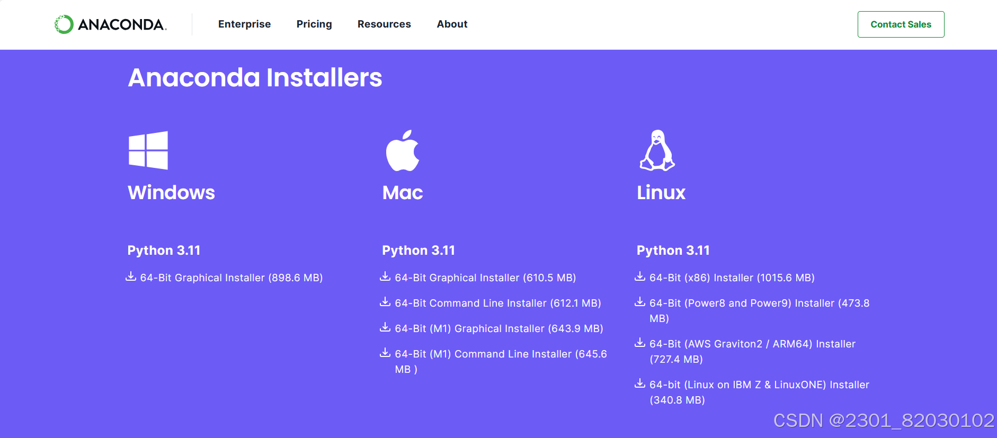Click Python 3.11 label under Linux
The image size is (997, 438).
click(x=673, y=251)
